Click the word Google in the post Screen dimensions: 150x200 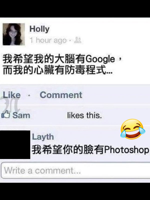click(100, 59)
